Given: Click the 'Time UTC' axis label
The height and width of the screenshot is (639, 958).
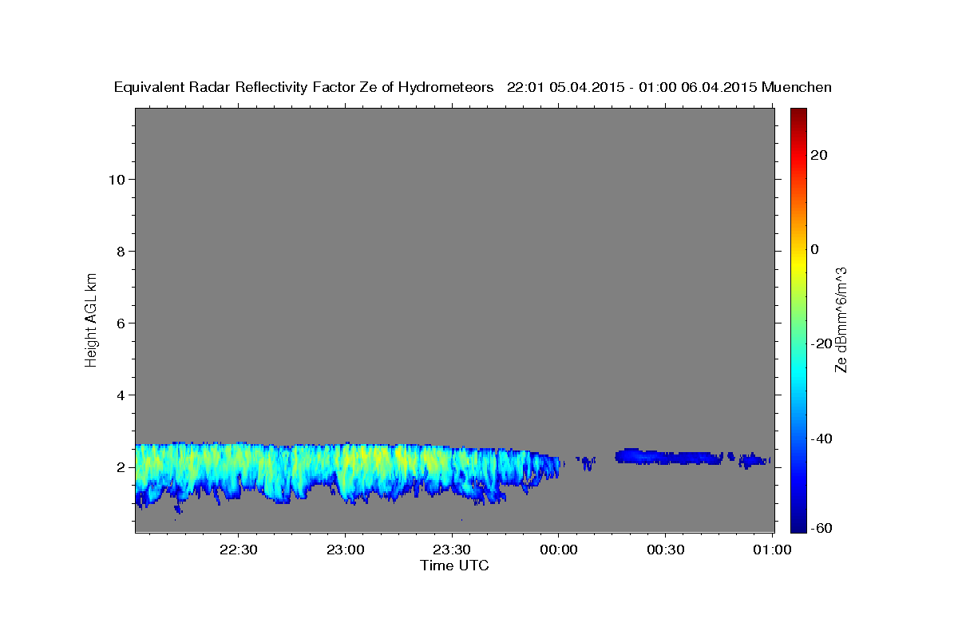Looking at the screenshot, I should [x=454, y=566].
